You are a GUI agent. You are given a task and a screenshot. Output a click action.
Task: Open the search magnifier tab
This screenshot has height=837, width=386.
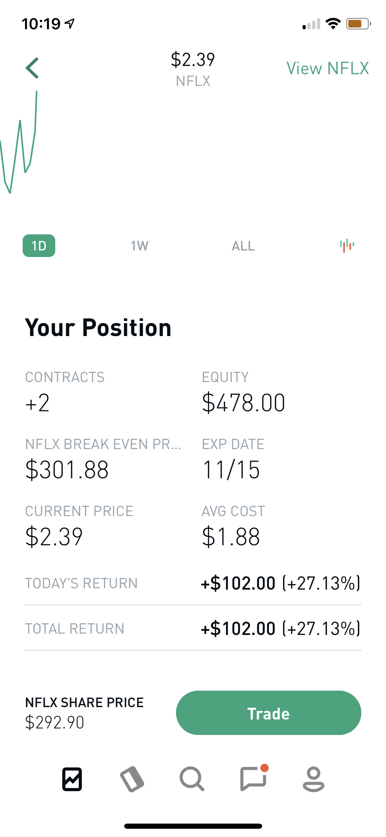(x=192, y=779)
